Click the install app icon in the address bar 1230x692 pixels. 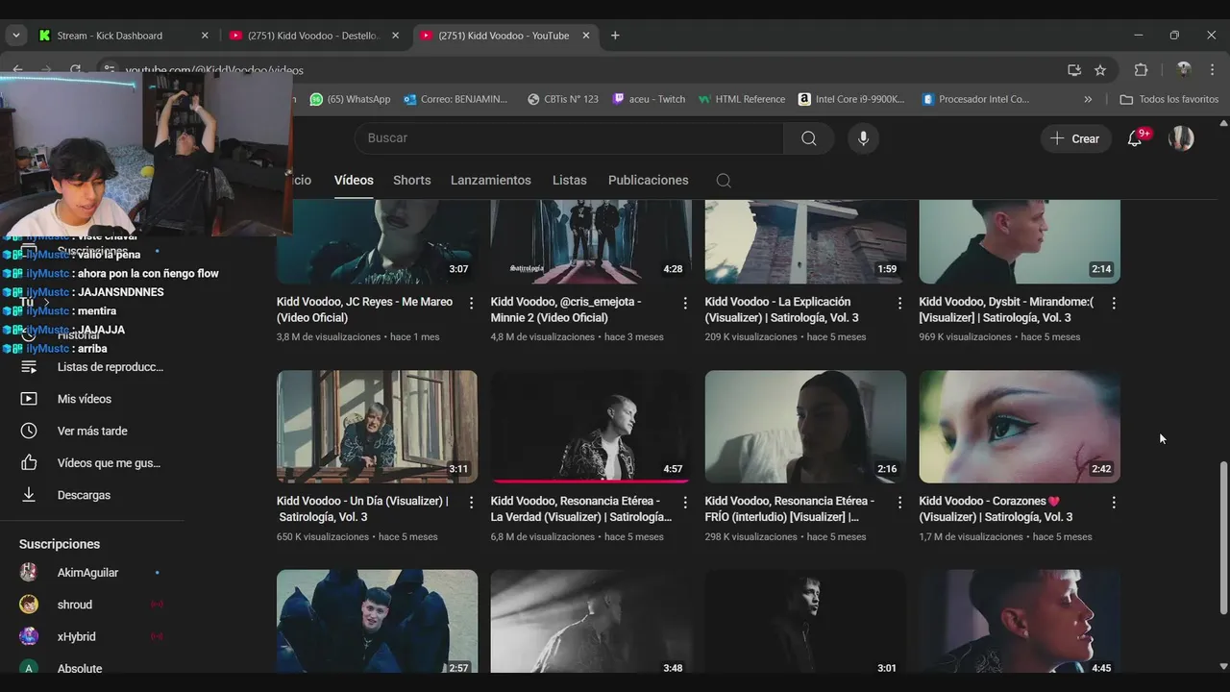tap(1074, 70)
